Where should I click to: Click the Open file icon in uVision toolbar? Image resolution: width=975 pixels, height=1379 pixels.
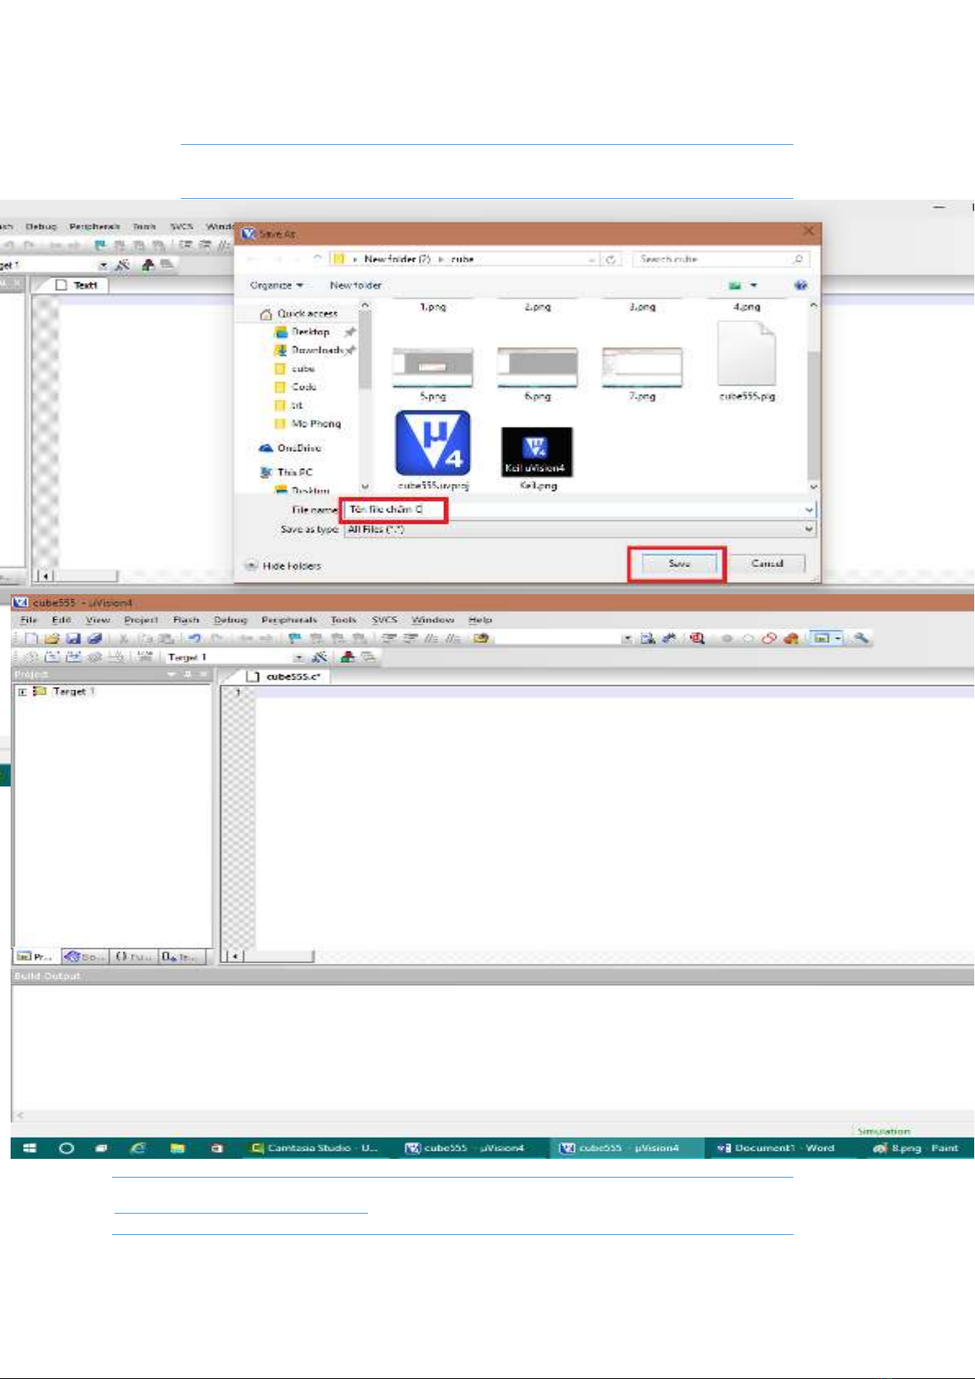click(x=52, y=638)
